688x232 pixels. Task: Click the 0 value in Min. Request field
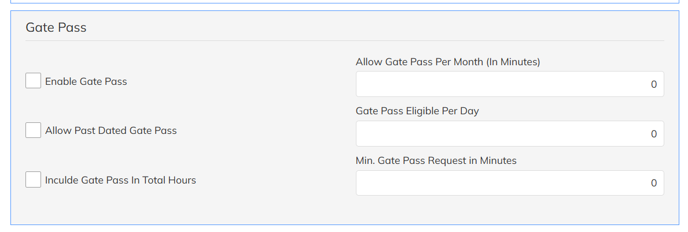(654, 183)
